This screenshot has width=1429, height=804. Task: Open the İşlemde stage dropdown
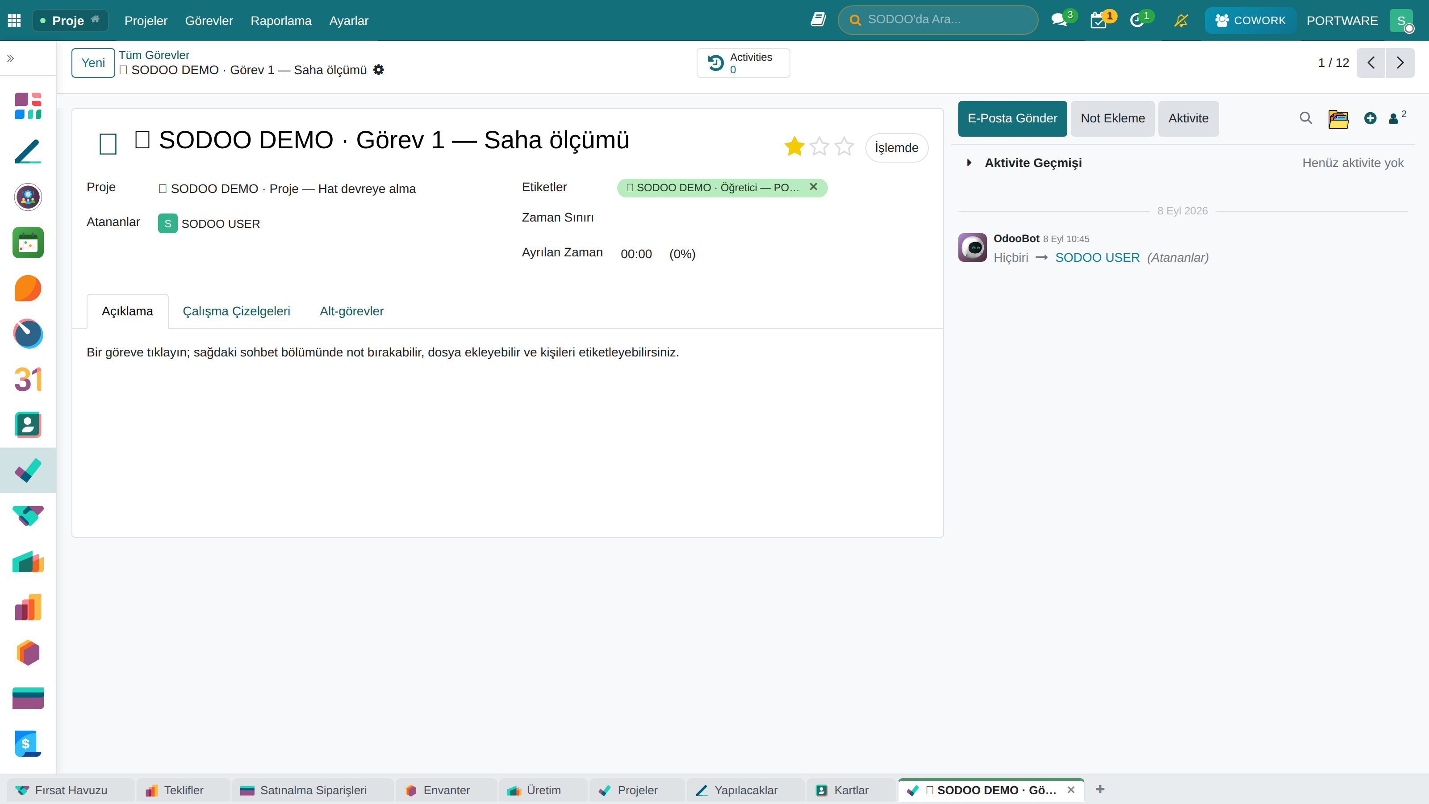[x=896, y=147]
